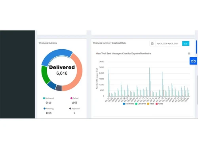198x149 pixels.
Task: Click the large light-blue donut segment
Action: (56, 55)
